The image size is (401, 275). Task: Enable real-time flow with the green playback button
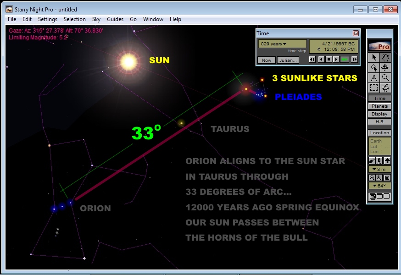[x=344, y=60]
